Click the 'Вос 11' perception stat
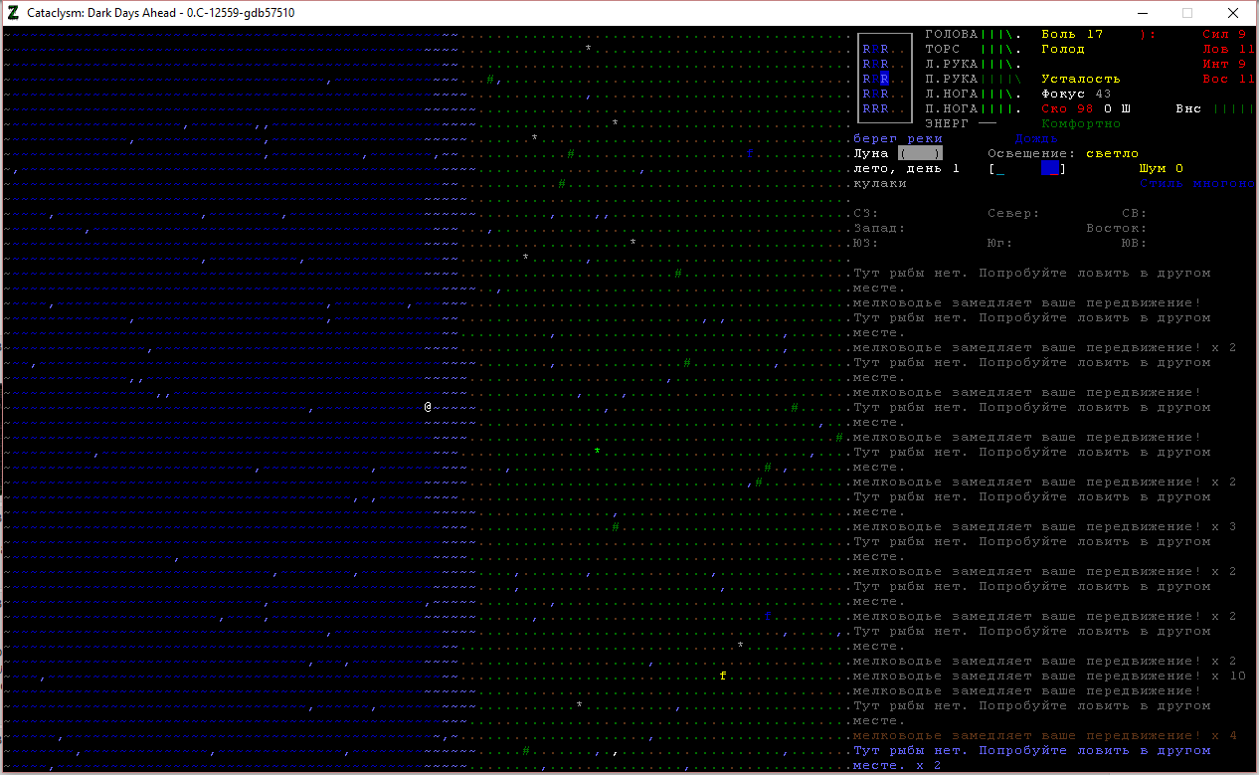Viewport: 1259px width, 775px height. 1229,79
